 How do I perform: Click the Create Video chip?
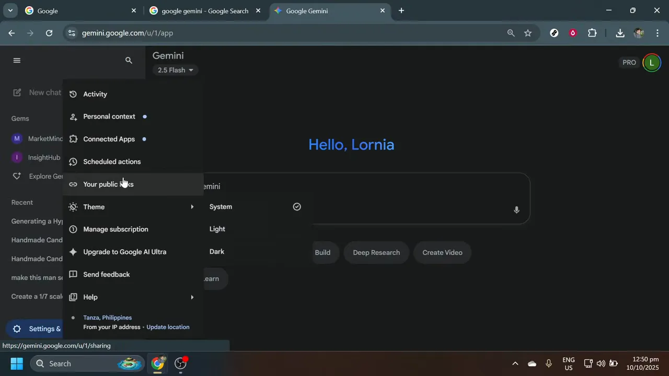[442, 253]
